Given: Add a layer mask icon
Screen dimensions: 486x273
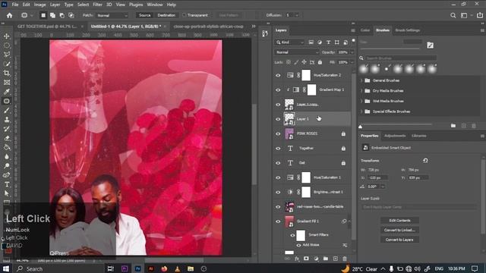Looking at the screenshot, I should click(x=306, y=259).
